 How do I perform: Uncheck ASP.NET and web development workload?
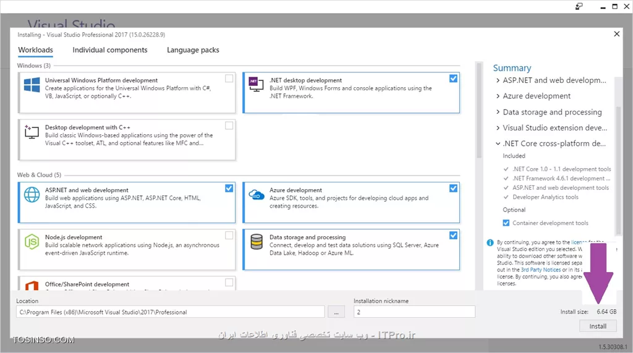pyautogui.click(x=229, y=188)
